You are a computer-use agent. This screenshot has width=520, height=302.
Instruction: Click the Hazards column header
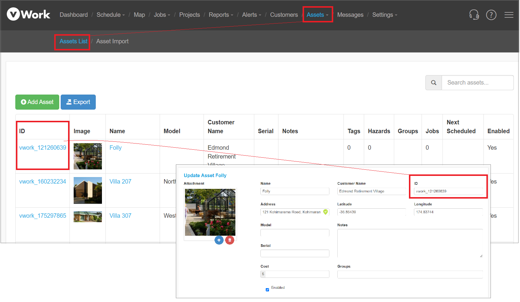[379, 131]
